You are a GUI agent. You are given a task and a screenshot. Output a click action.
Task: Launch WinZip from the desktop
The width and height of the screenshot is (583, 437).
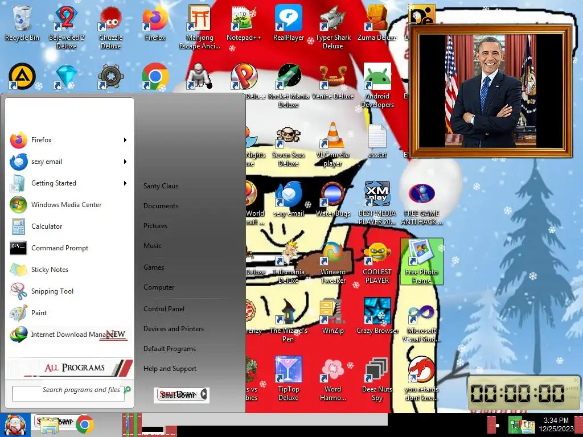pos(332,317)
